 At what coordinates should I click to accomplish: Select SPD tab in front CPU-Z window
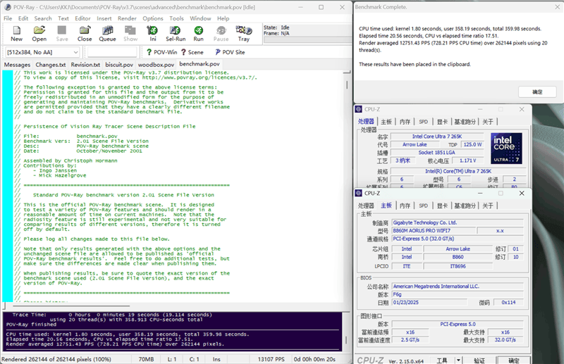tap(424, 206)
